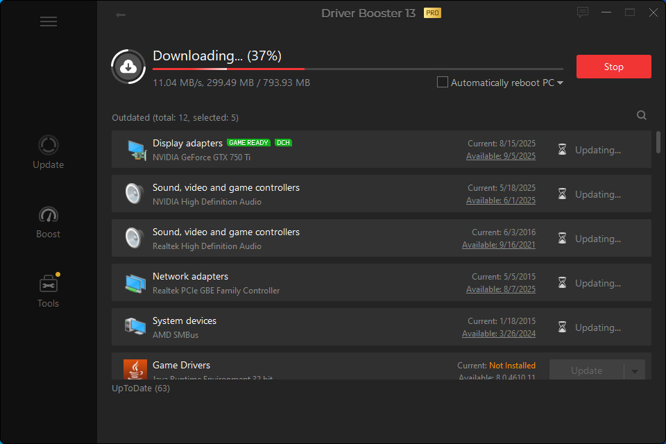Click the NVIDIA High Definition Audio speaker icon
The height and width of the screenshot is (444, 666).
tap(135, 194)
